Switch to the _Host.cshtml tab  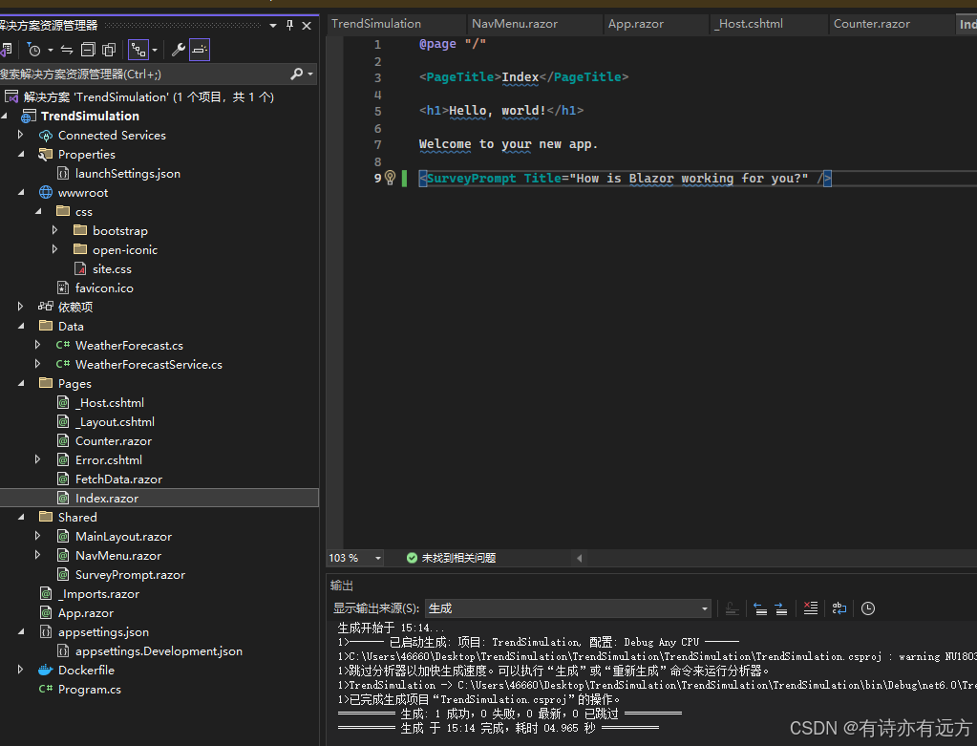(749, 24)
